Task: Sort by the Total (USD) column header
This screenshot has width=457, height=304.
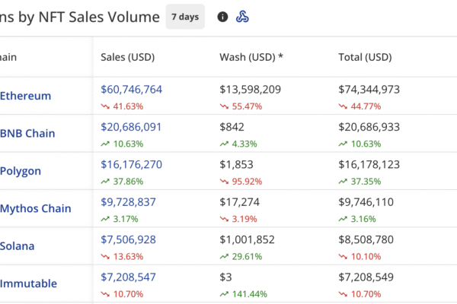Action: click(x=365, y=57)
